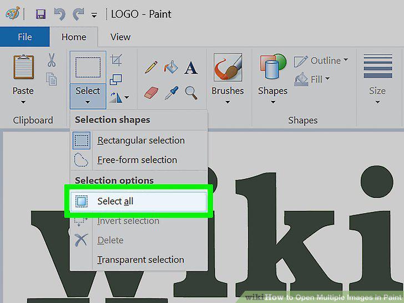
Task: Open the Shapes gallery icon
Action: point(273,66)
